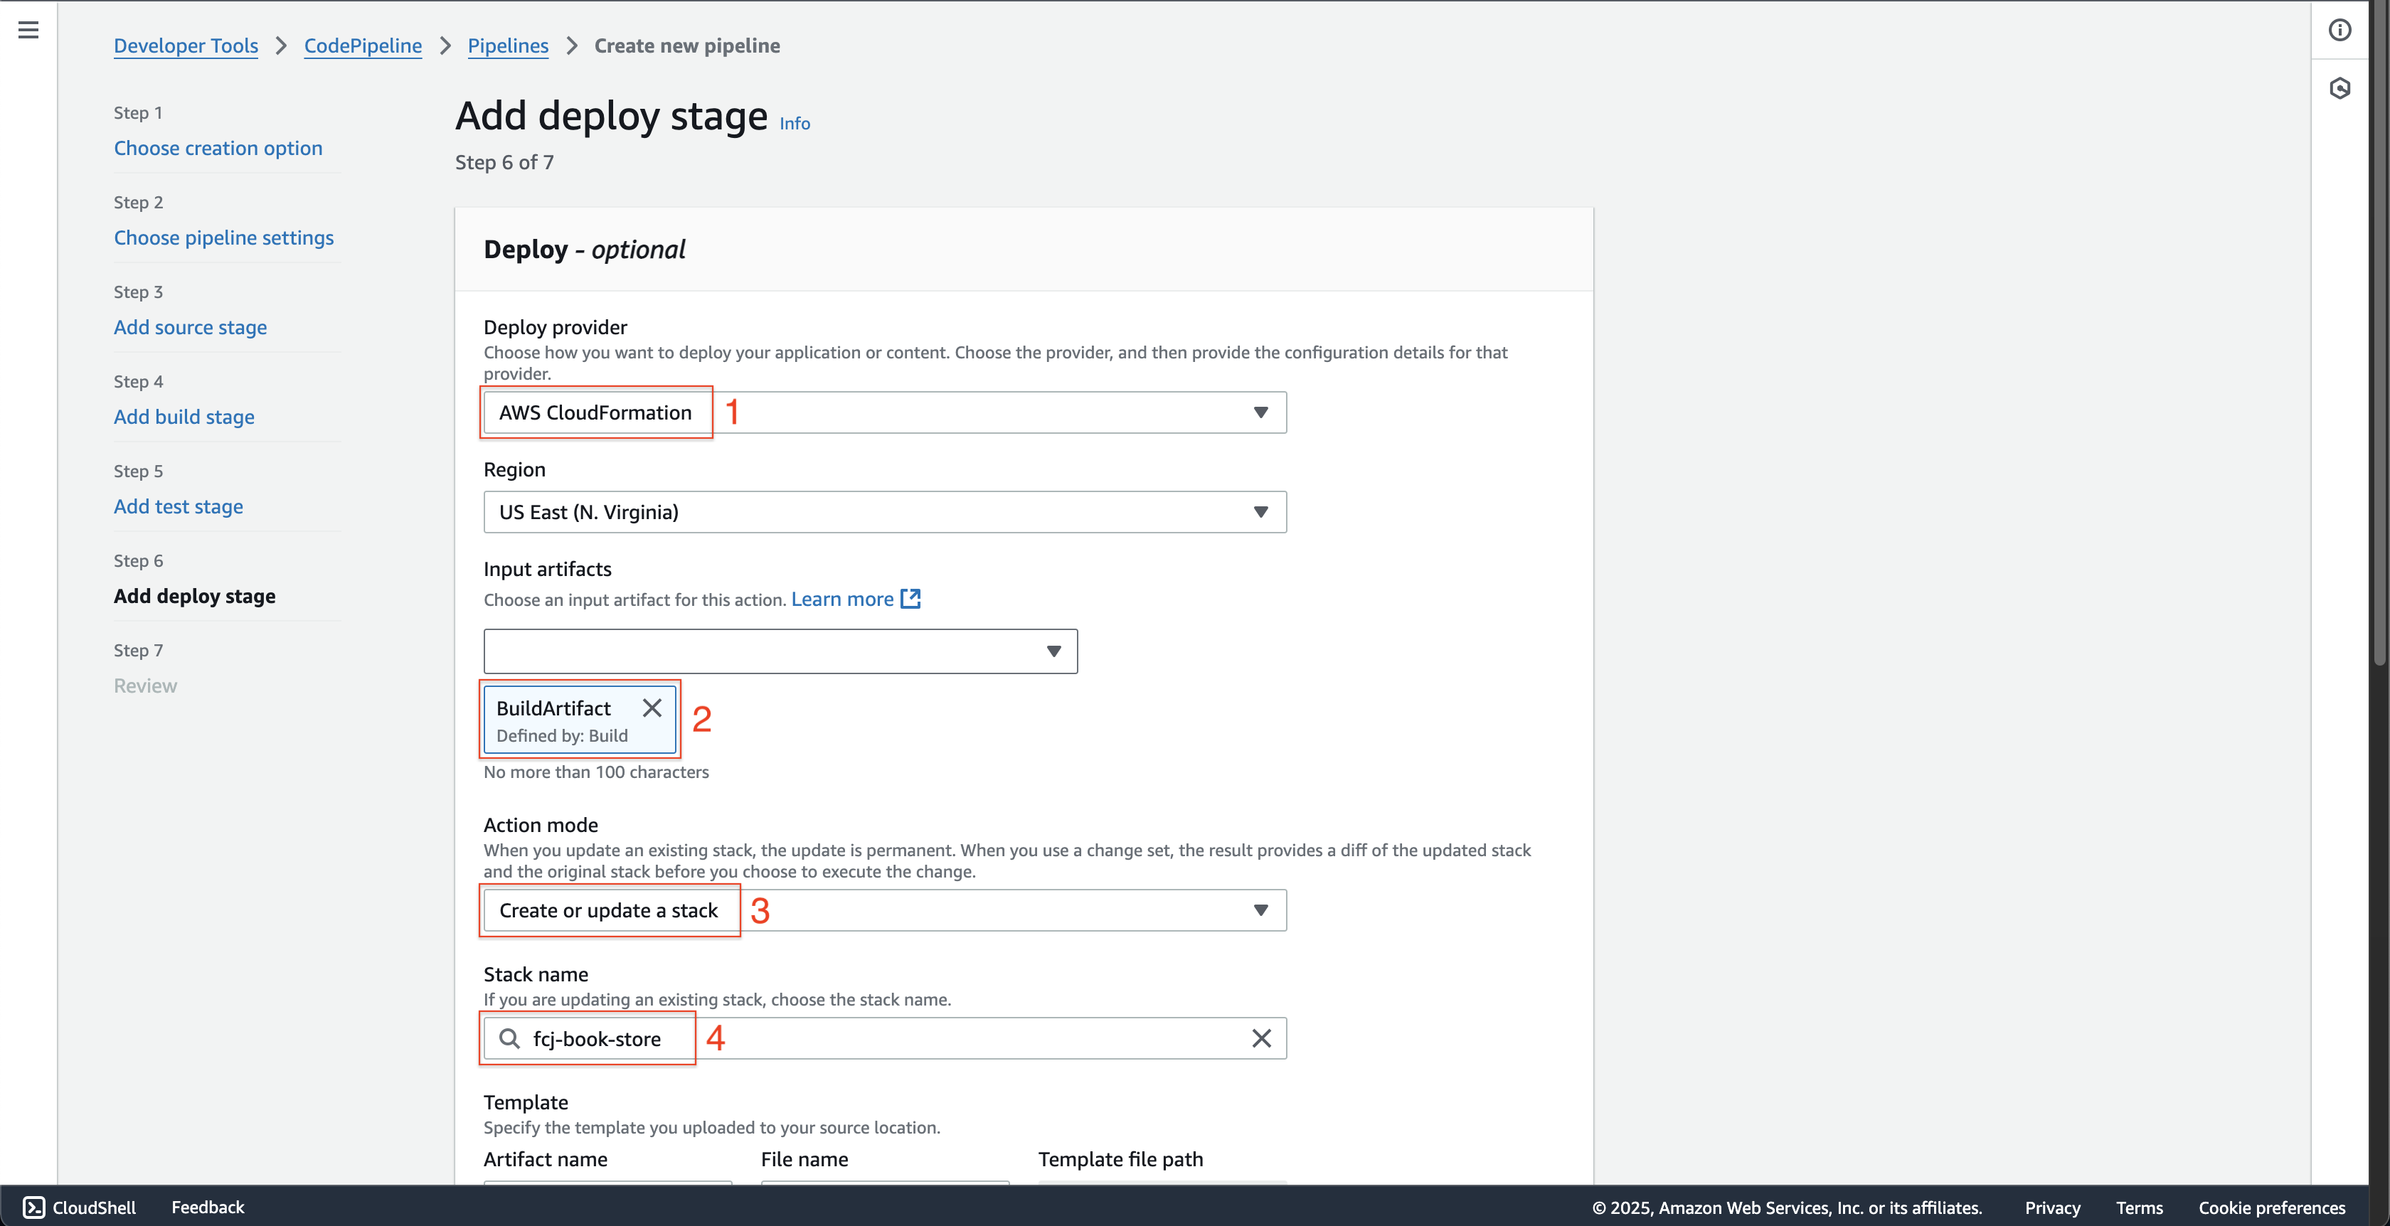Navigate to Choose creation option step
This screenshot has width=2390, height=1226.
[218, 149]
